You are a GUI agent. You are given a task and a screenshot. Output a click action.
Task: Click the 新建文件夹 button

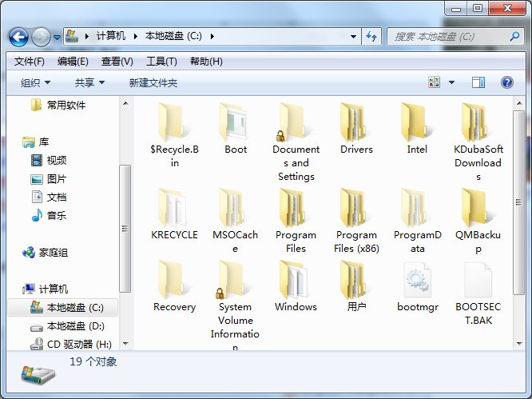click(153, 82)
